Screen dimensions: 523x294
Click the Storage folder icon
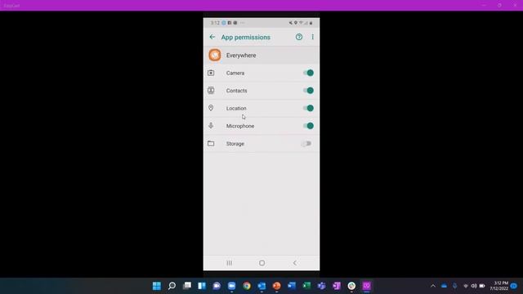(211, 144)
